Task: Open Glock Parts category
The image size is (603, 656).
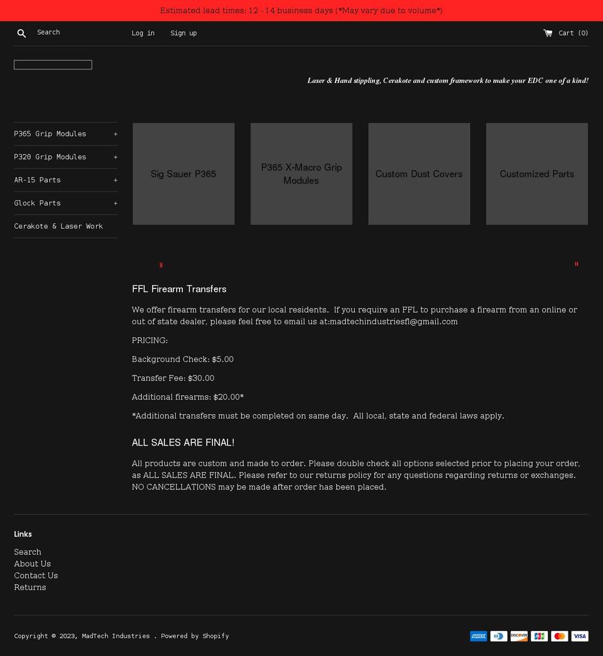Action: point(37,203)
